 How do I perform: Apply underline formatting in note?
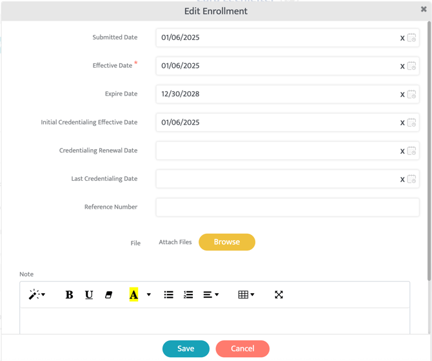click(x=89, y=294)
